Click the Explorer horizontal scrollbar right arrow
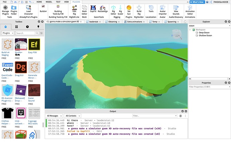 [x=229, y=79]
